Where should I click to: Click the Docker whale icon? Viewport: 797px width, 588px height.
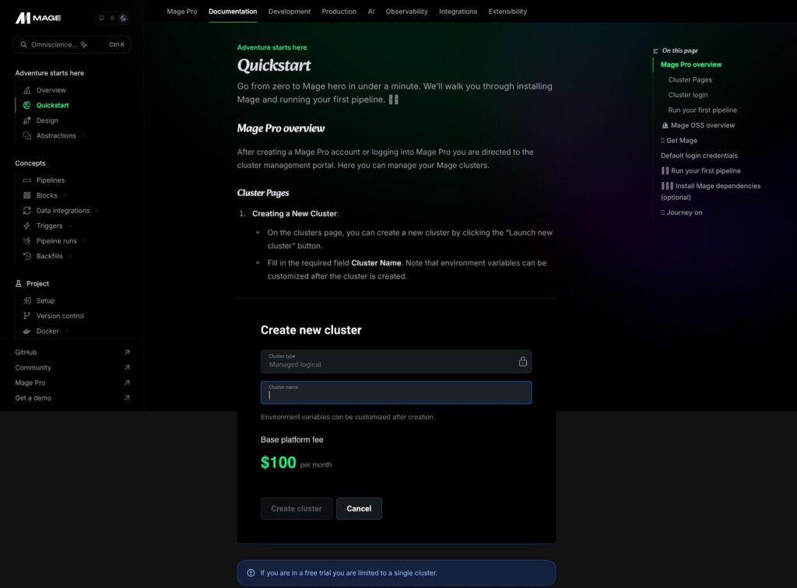click(x=27, y=331)
